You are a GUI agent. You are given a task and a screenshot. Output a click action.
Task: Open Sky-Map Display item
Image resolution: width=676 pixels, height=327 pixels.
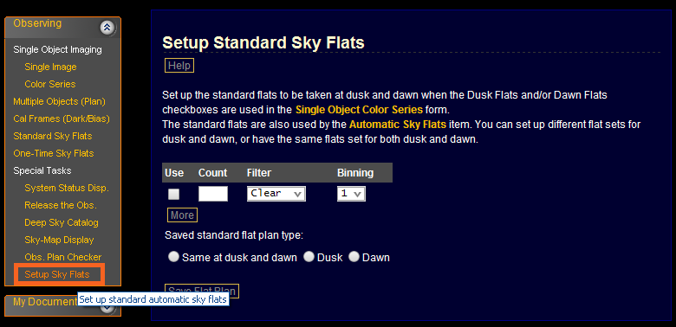pyautogui.click(x=59, y=240)
